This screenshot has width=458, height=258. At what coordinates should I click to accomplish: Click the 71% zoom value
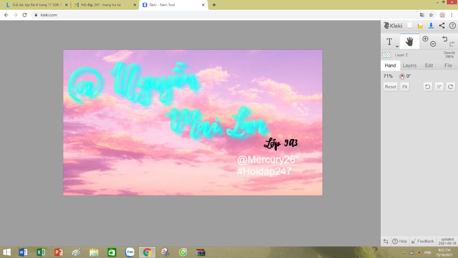click(x=388, y=76)
